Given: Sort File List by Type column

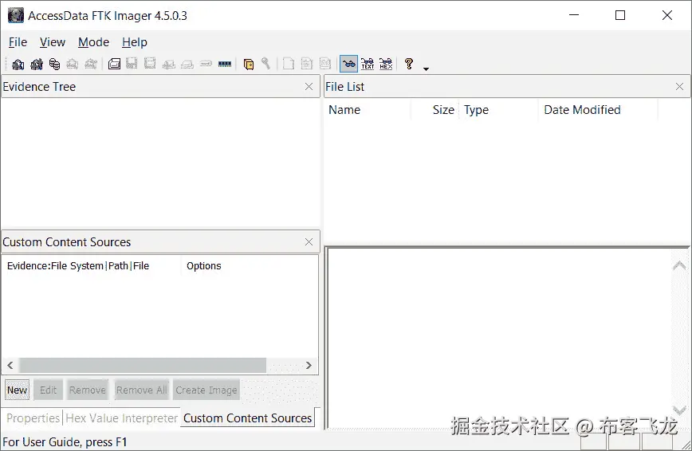Looking at the screenshot, I should [x=499, y=110].
